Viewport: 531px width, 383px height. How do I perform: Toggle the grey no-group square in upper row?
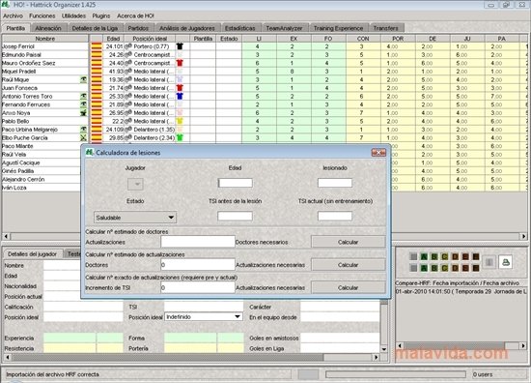pyautogui.click(x=413, y=257)
